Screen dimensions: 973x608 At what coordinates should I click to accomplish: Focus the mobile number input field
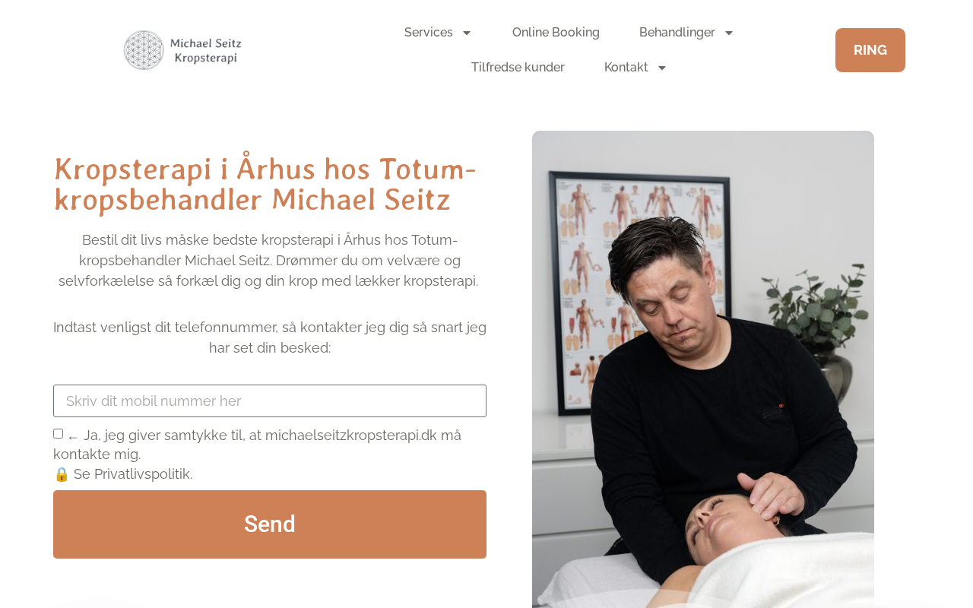point(270,401)
